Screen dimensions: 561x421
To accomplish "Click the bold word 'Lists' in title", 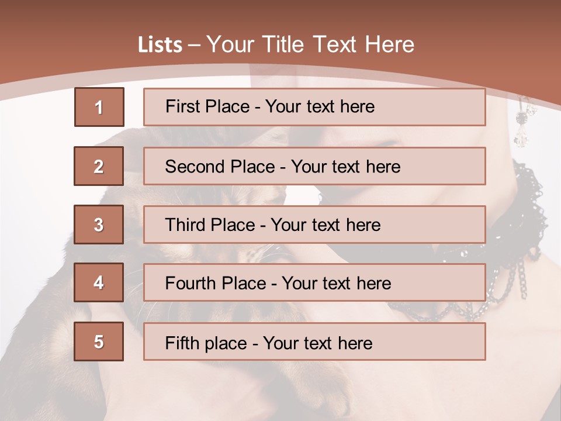I will (160, 45).
